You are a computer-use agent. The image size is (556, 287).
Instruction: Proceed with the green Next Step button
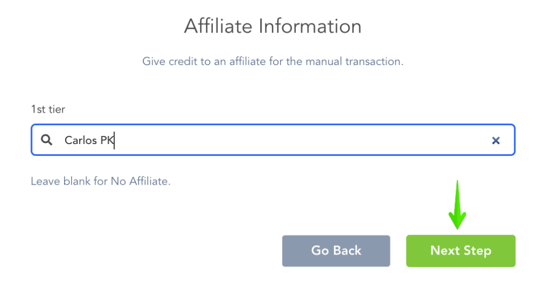pyautogui.click(x=460, y=251)
